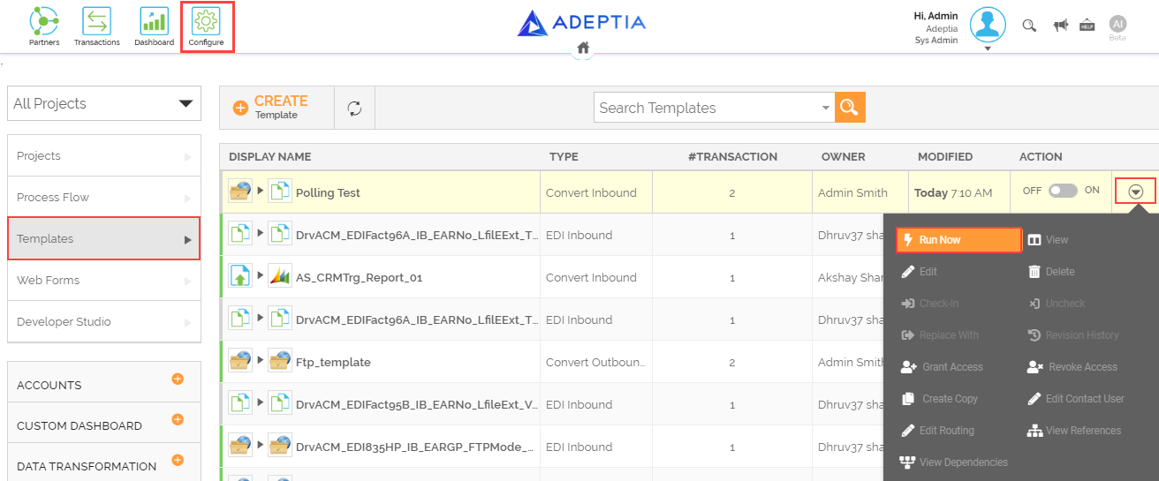
Task: Expand the Polling Test row arrow
Action: [x=260, y=191]
